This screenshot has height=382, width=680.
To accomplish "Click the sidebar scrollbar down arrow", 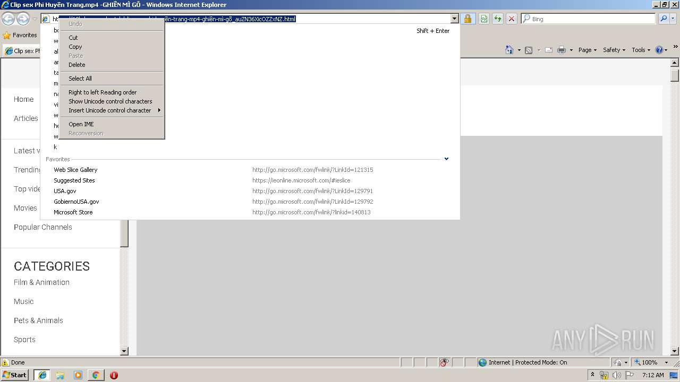I will (x=124, y=351).
